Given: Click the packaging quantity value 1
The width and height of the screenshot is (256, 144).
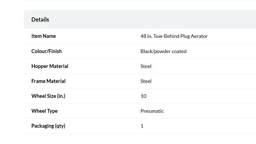Looking at the screenshot, I should click(x=142, y=126).
